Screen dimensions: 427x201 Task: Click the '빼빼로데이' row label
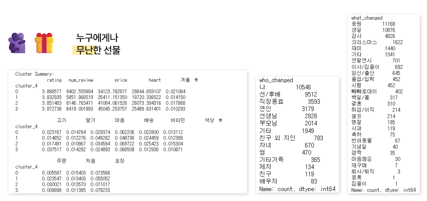pos(364,92)
